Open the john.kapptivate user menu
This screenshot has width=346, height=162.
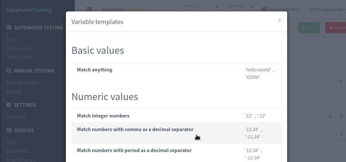point(327,10)
